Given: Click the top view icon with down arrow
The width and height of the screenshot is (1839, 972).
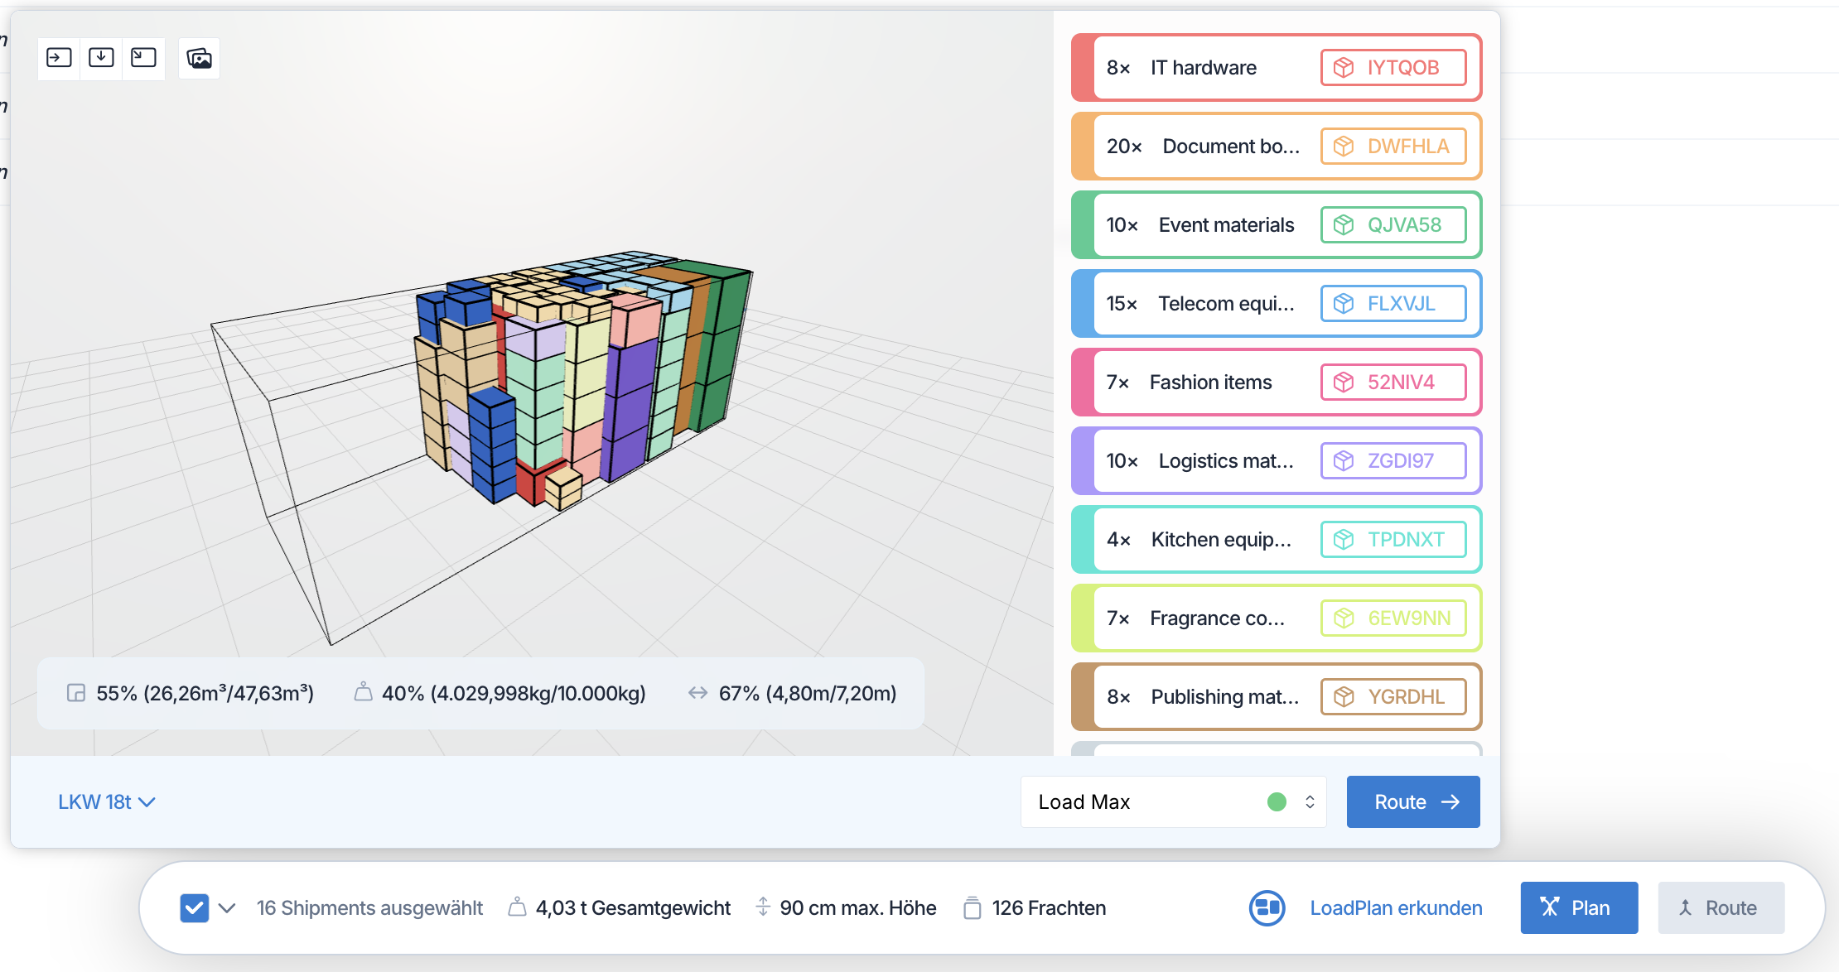Looking at the screenshot, I should [101, 58].
